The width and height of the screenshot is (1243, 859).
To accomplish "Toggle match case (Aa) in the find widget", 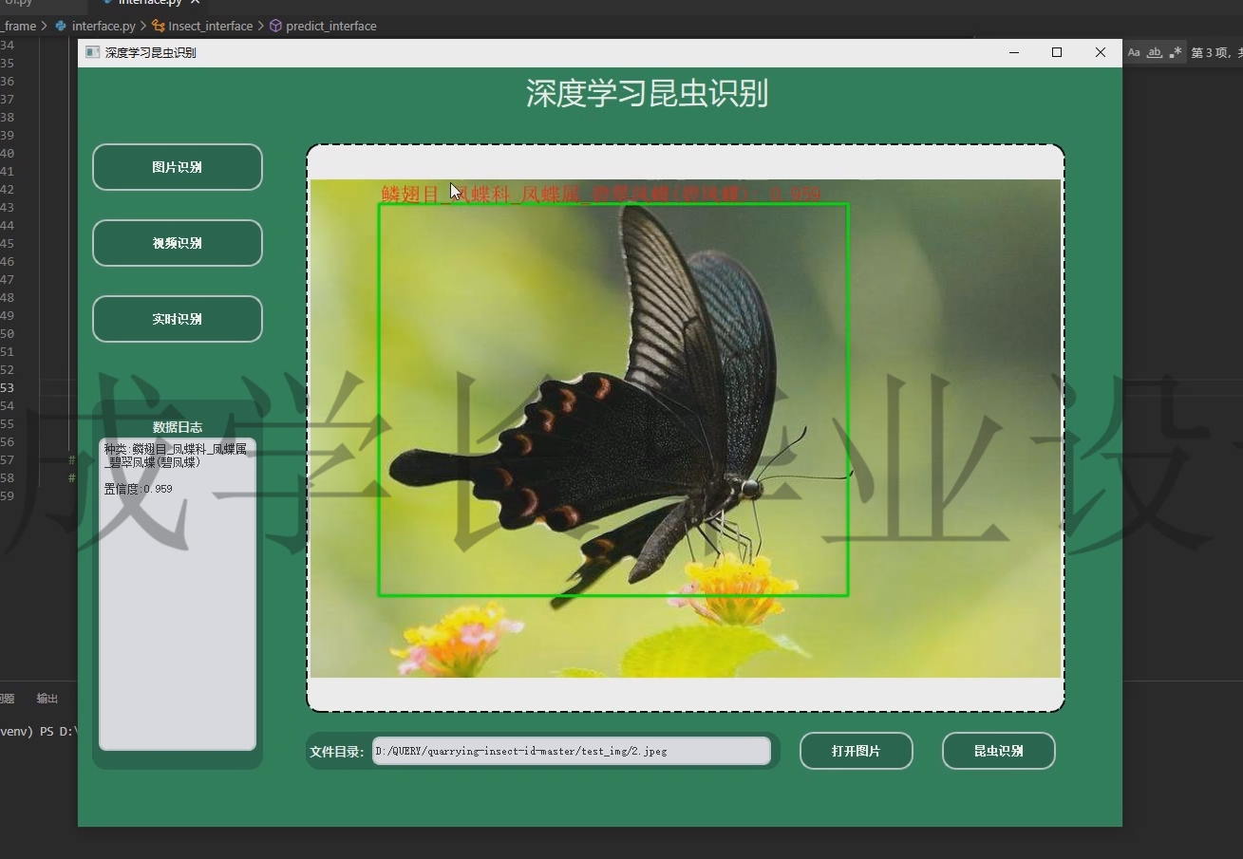I will (1133, 52).
